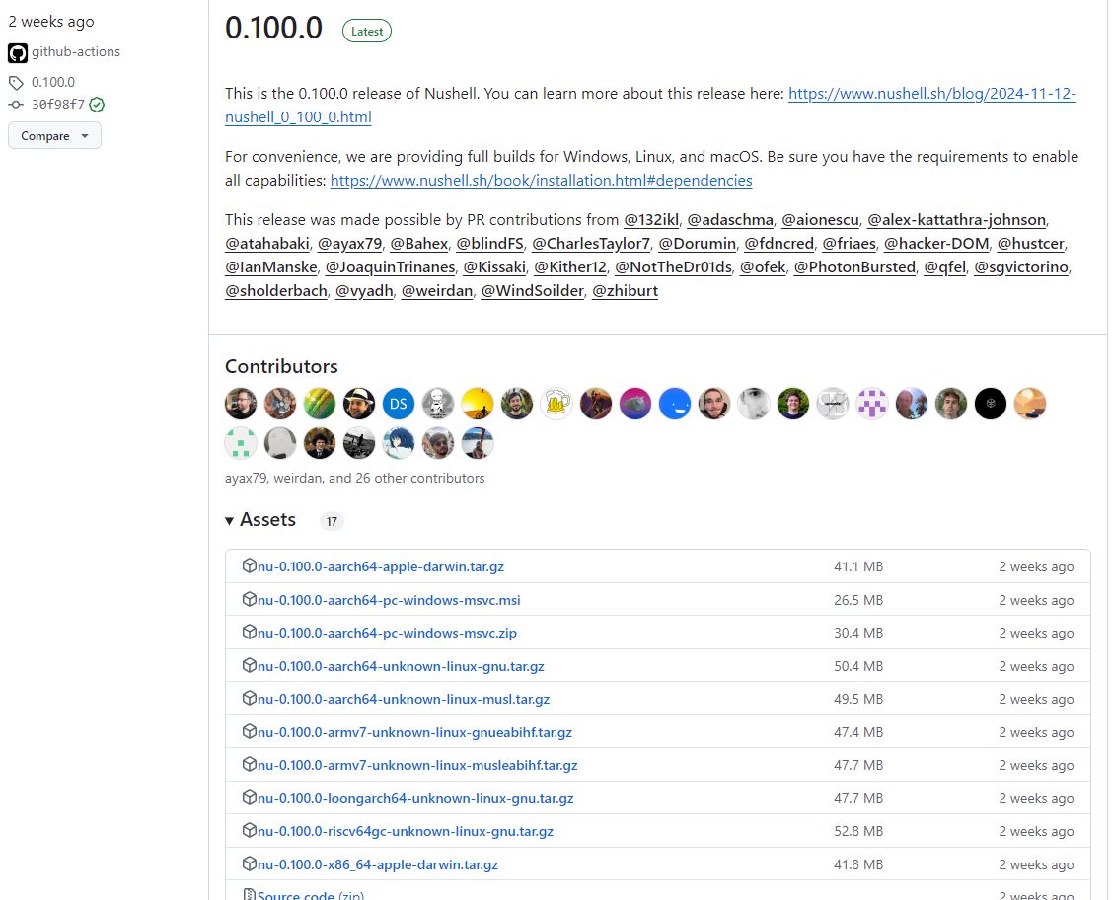Click the tag icon beside 0.100.0
This screenshot has height=900, width=1112.
point(16,82)
